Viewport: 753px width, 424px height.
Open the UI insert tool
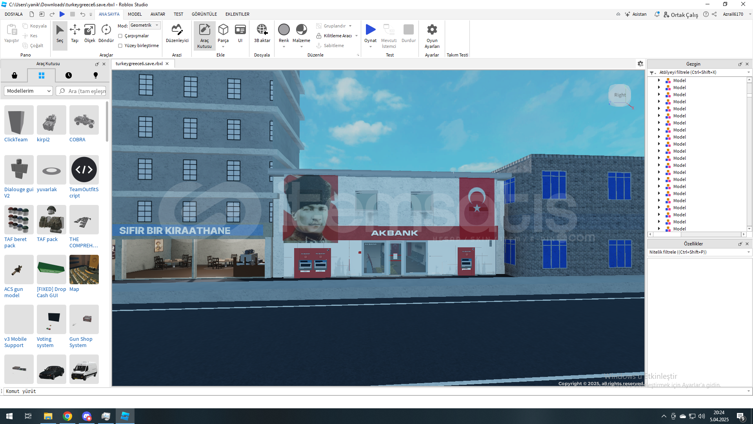(240, 34)
